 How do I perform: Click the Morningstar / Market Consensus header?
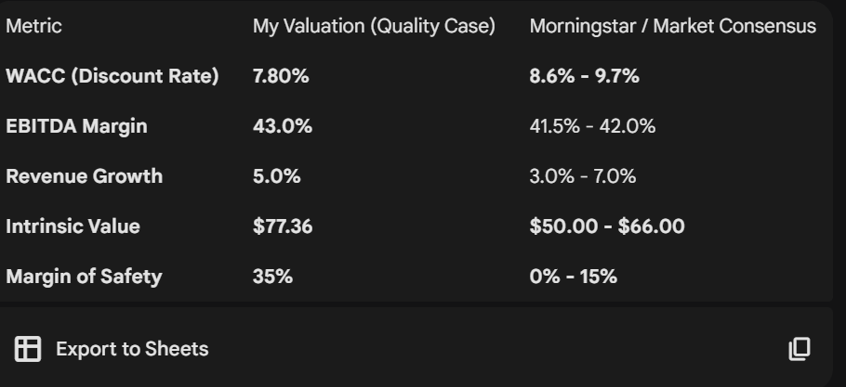click(672, 27)
